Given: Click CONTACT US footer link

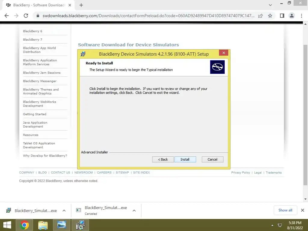Looking at the screenshot, I should coord(60,172).
